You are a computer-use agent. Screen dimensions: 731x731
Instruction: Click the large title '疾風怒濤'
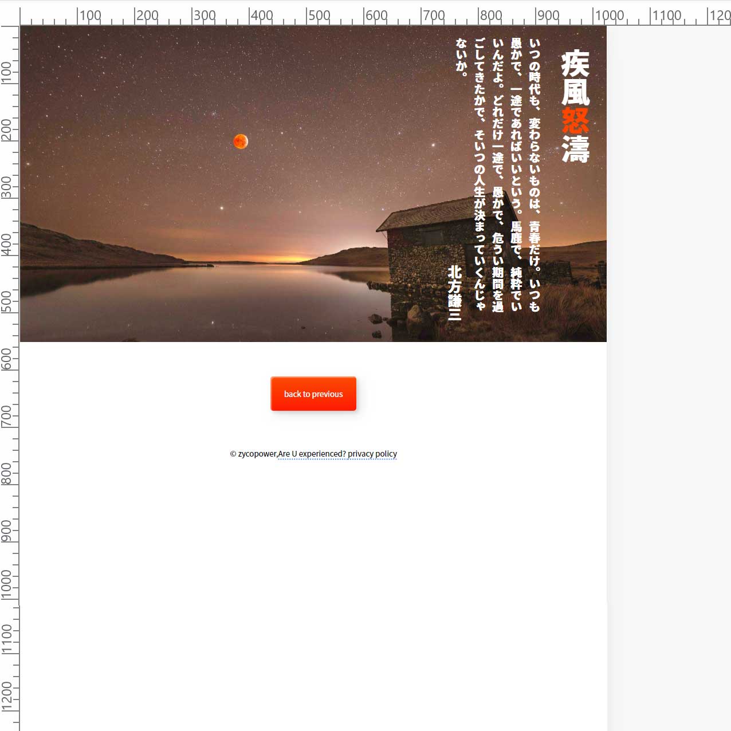[x=575, y=106]
